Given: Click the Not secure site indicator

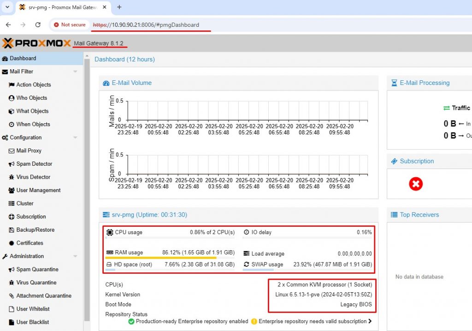Looking at the screenshot, I should [x=70, y=25].
